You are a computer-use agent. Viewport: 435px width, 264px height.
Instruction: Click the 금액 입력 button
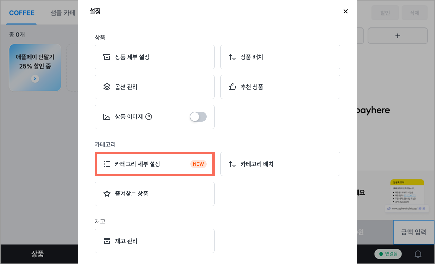pos(414,232)
